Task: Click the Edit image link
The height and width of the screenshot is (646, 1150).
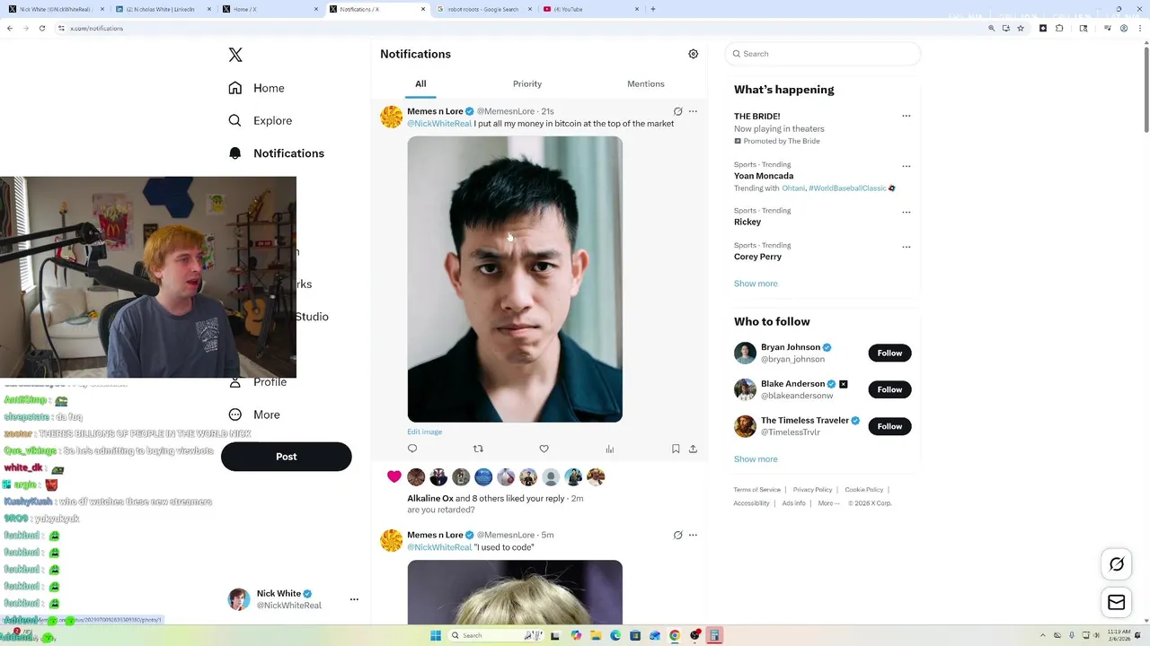Action: pos(424,432)
